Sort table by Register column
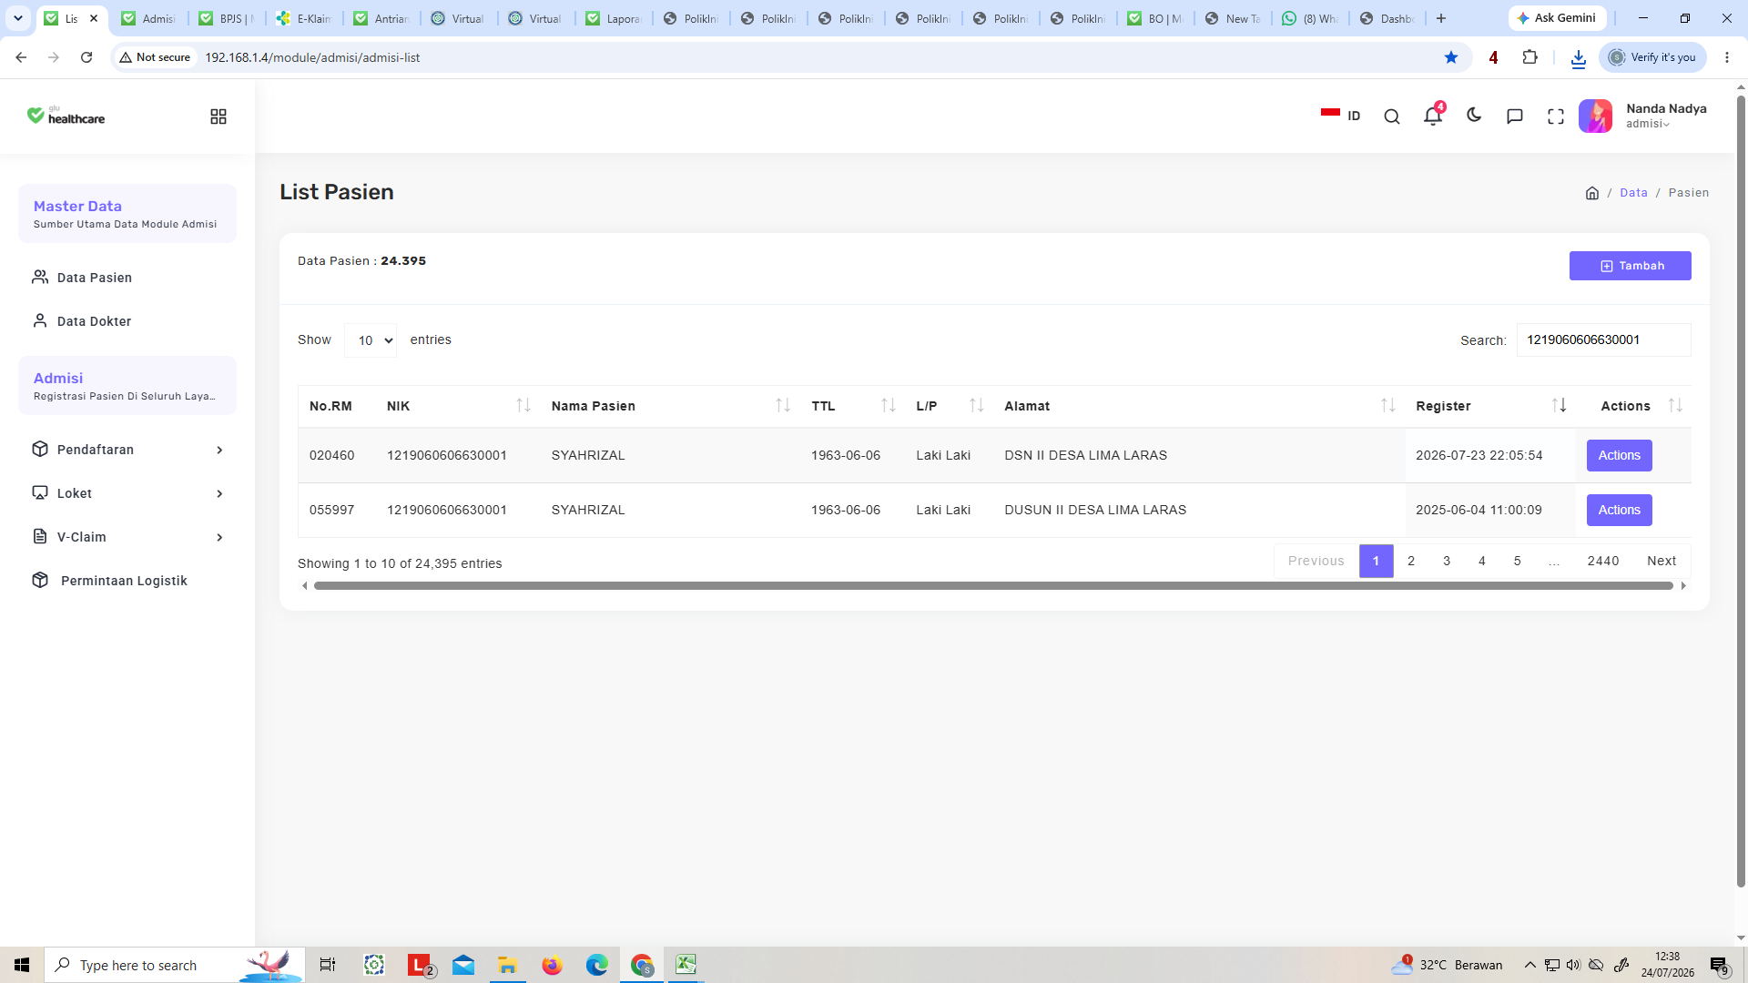1748x983 pixels. [1490, 406]
